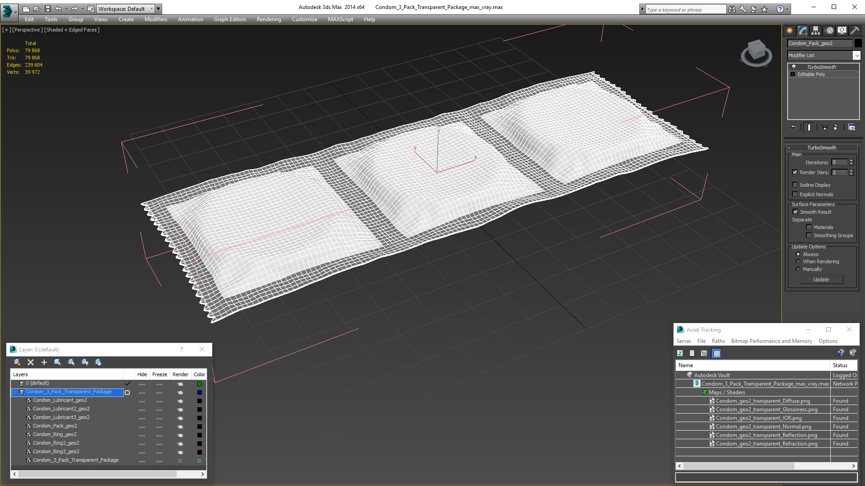Collapse the TurboSmooth rollout
Viewport: 865px width, 486px height.
click(789, 148)
